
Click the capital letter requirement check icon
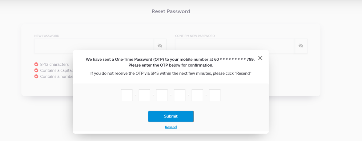[x=36, y=70]
